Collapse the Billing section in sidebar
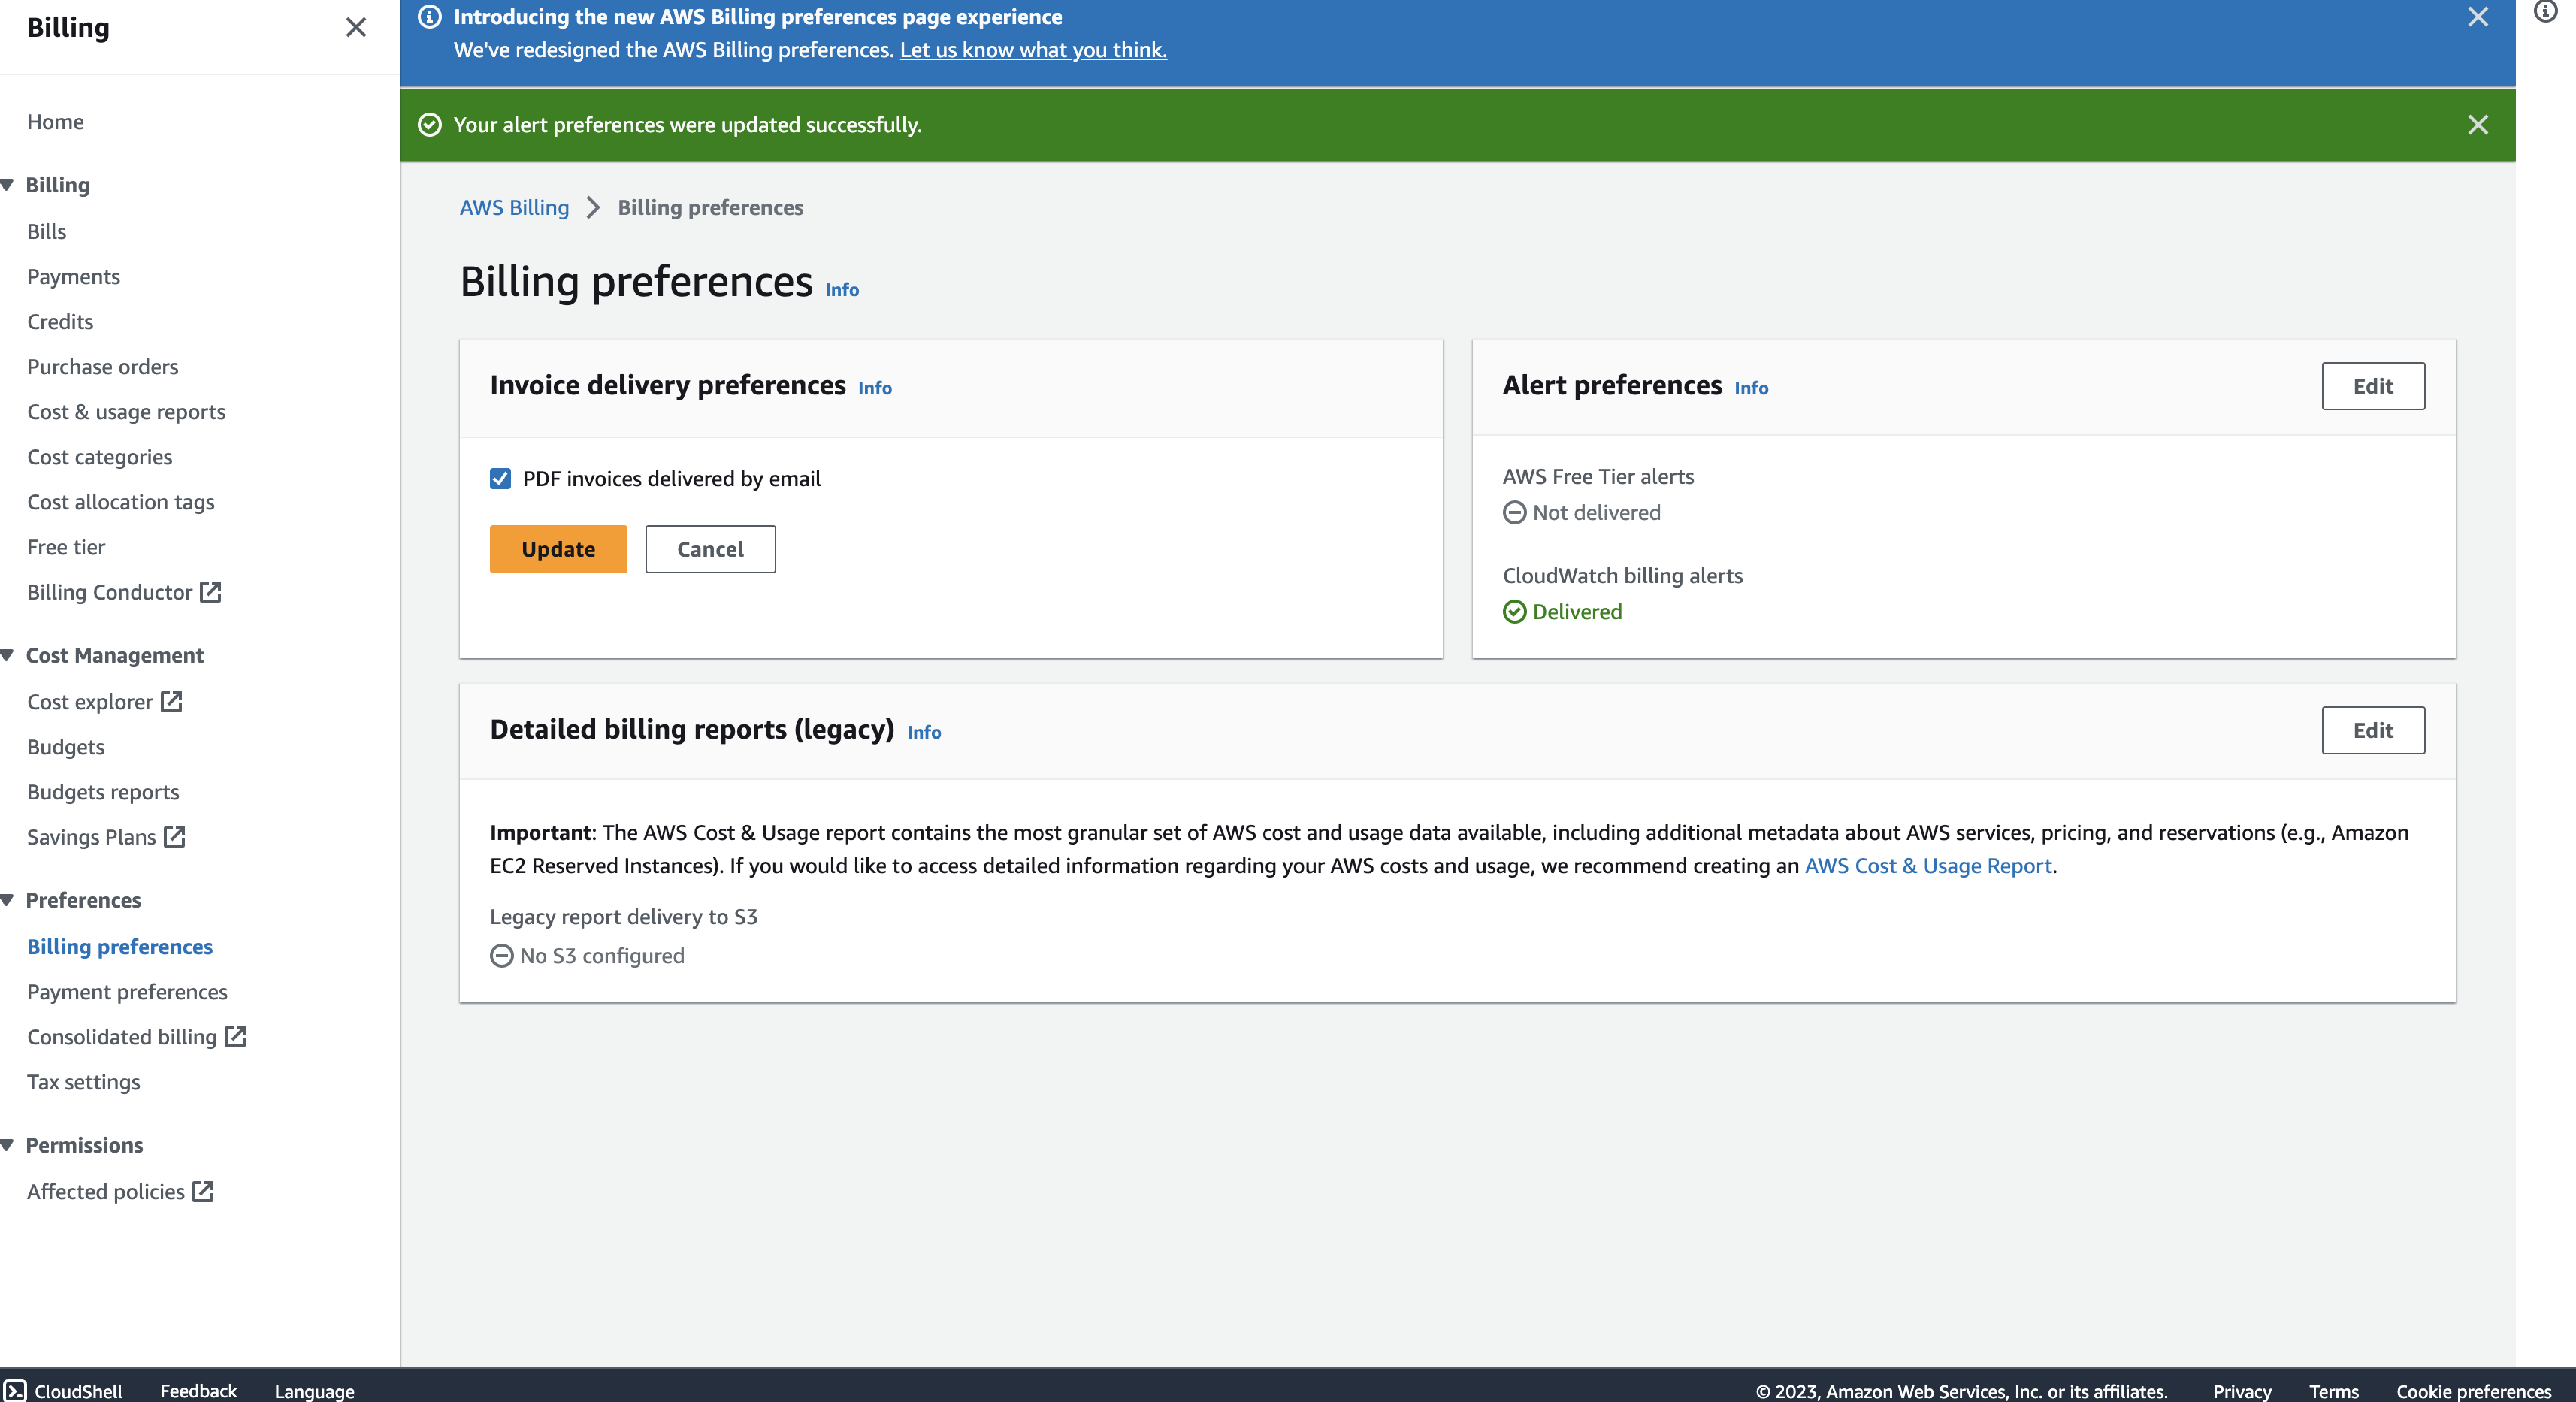The width and height of the screenshot is (2576, 1402). click(x=8, y=185)
